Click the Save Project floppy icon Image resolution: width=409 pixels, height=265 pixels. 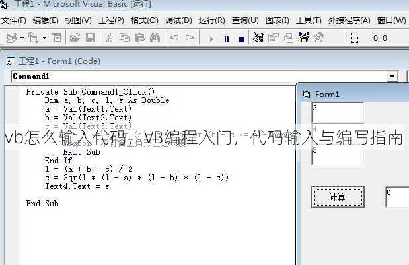pyautogui.click(x=91, y=38)
